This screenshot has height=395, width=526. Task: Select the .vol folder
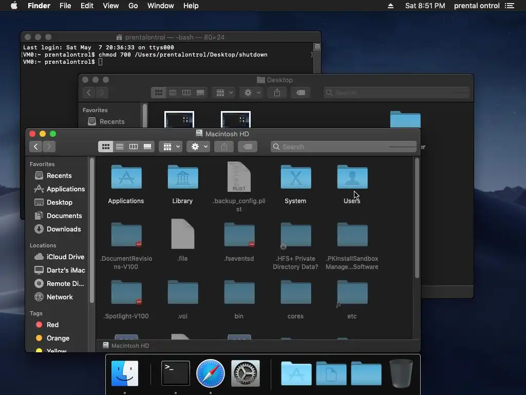click(x=183, y=293)
